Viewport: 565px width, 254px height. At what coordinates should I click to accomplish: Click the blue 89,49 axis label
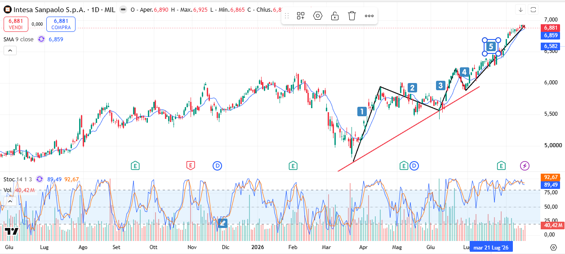[x=551, y=184]
